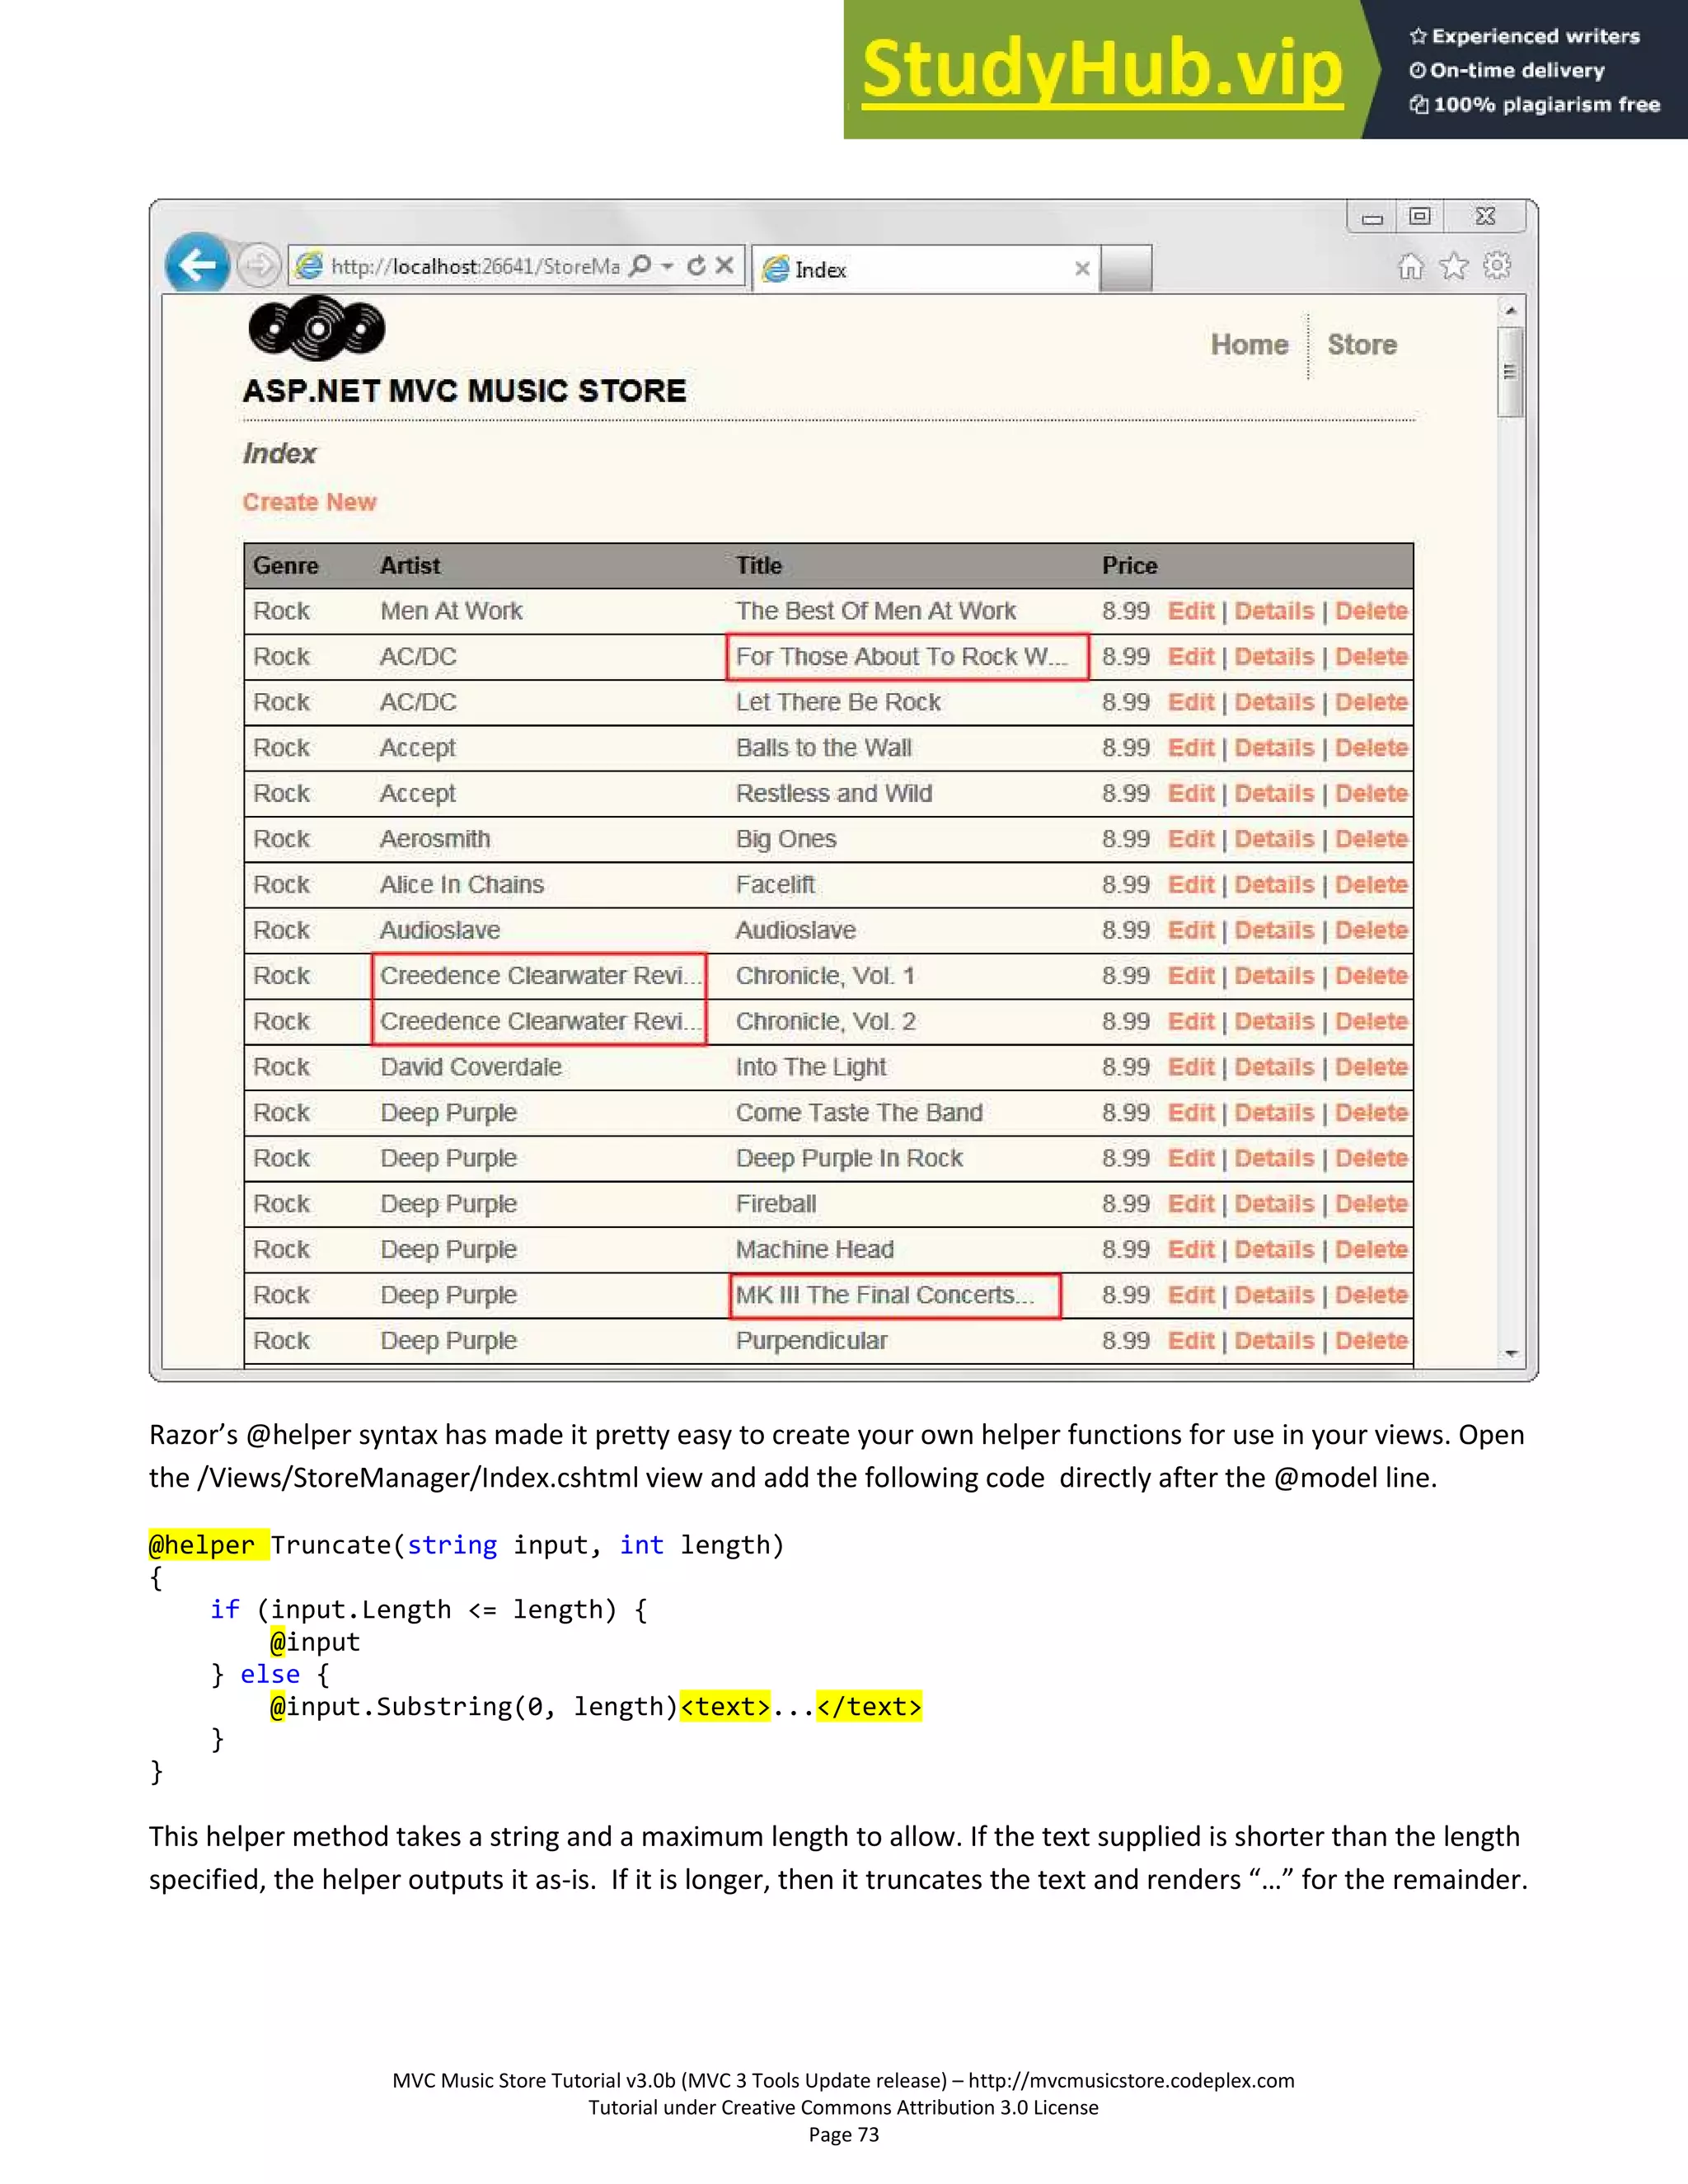This screenshot has height=2184, width=1688.
Task: Click the Genre column header
Action: [285, 566]
